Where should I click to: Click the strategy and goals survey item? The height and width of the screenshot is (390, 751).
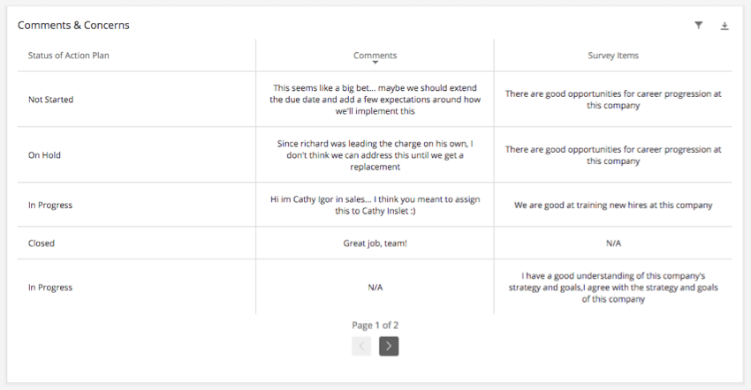click(612, 287)
